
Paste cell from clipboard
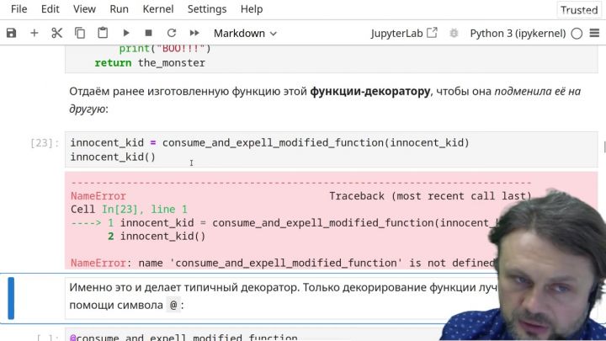coord(103,33)
